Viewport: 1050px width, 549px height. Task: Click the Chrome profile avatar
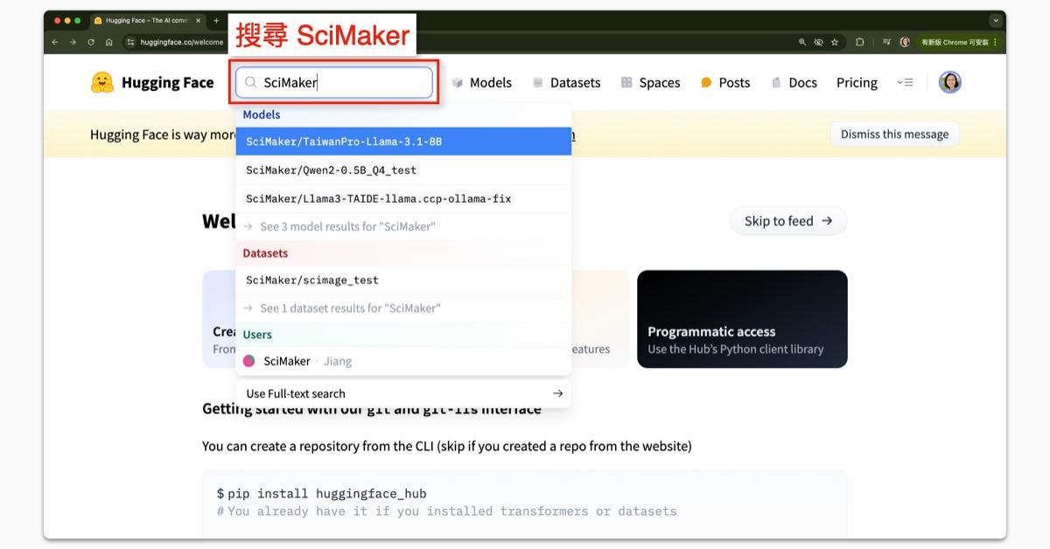point(905,42)
